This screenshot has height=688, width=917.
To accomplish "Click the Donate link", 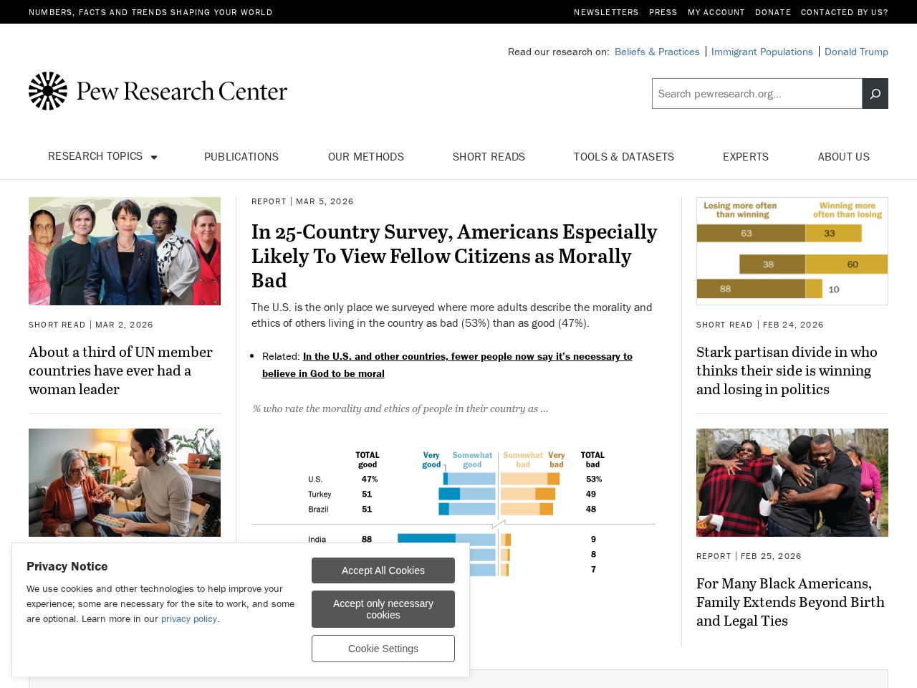I will pyautogui.click(x=773, y=12).
